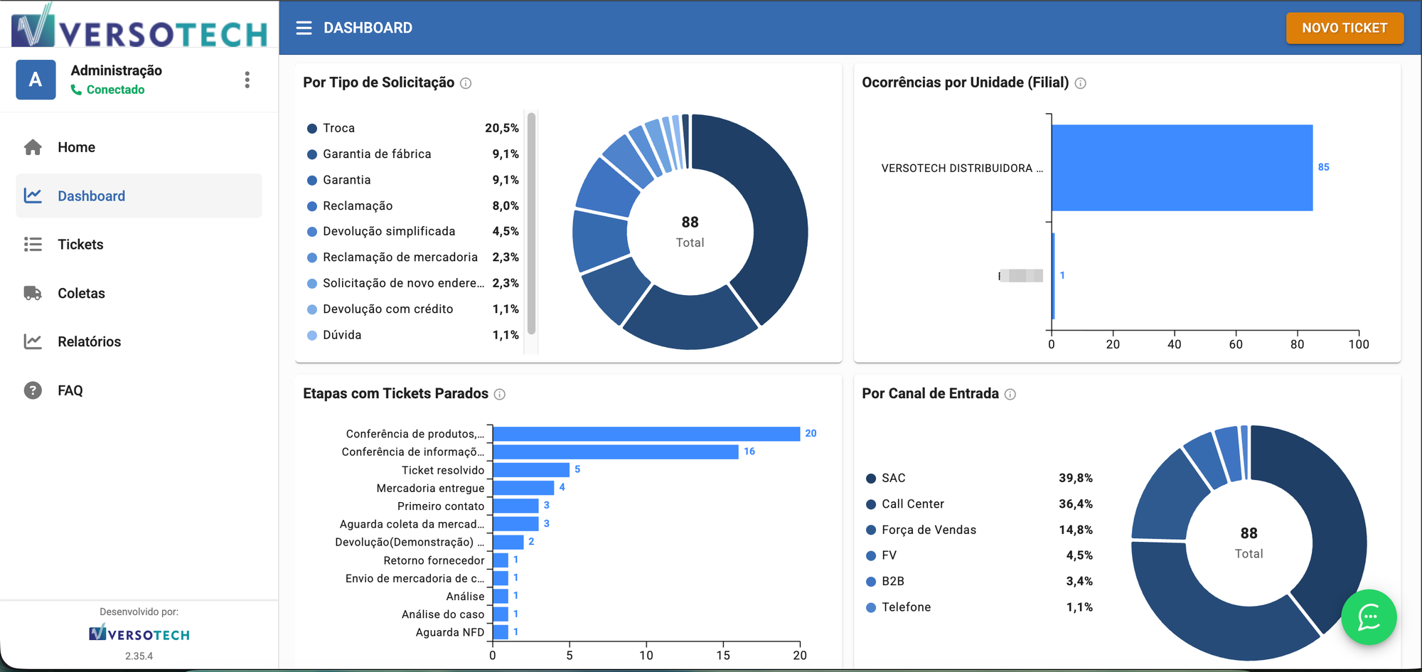The image size is (1422, 672).
Task: Click info icon beside Por Tipo de Solicitação
Action: point(466,83)
